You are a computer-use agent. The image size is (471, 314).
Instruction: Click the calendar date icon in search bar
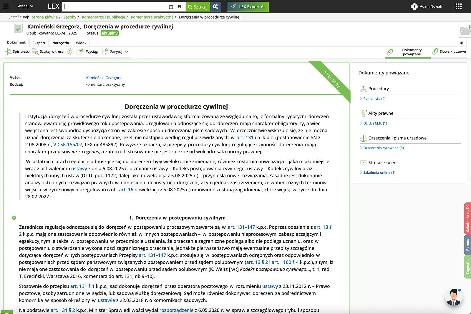[x=171, y=7]
